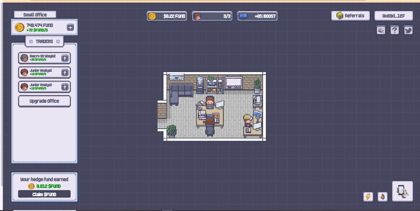Select the TRADERS panel header

coord(44,41)
